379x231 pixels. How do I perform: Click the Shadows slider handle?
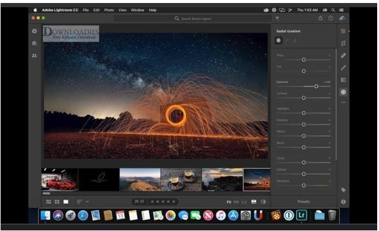point(304,124)
